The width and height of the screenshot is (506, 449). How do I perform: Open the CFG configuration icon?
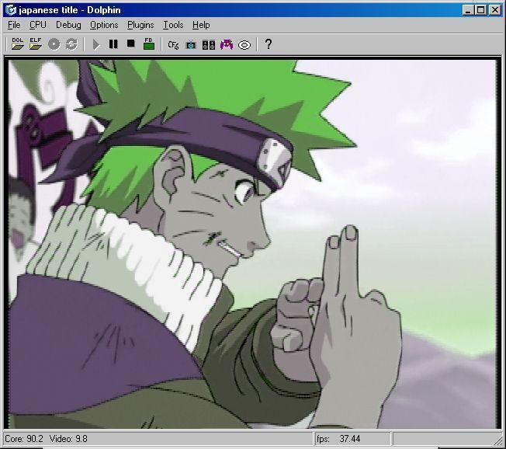(173, 44)
